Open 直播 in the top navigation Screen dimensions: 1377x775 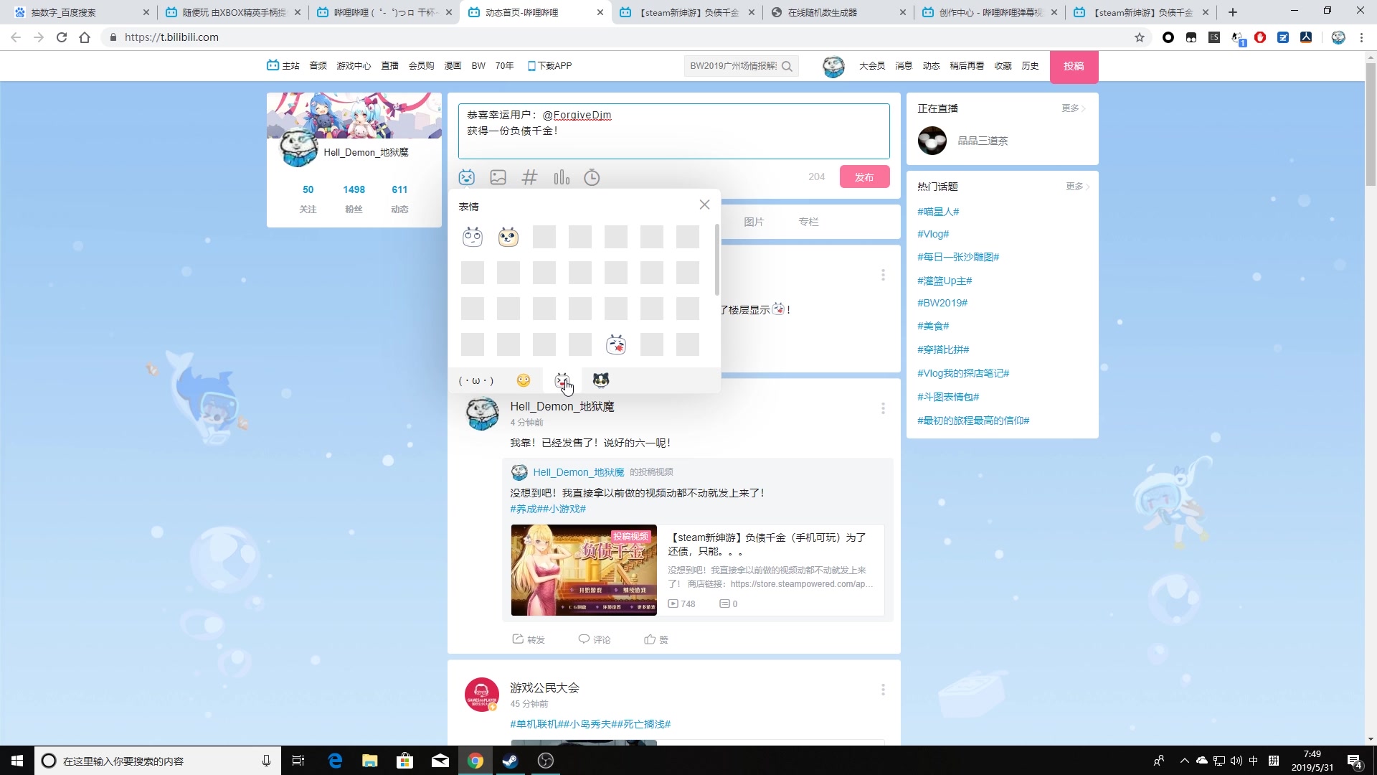point(389,66)
